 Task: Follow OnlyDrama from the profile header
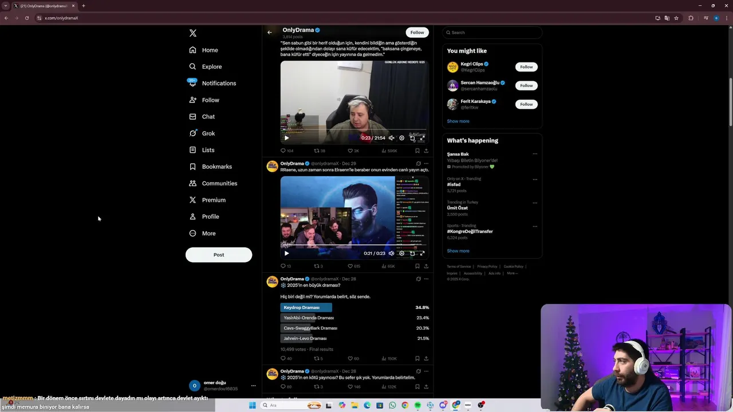tap(417, 33)
